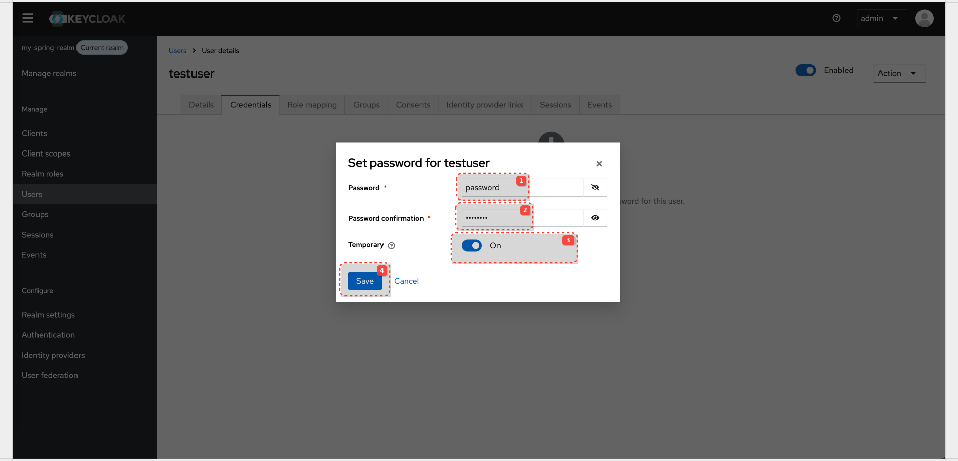The image size is (958, 461).
Task: Click the help icon beside Temporary
Action: pyautogui.click(x=391, y=245)
